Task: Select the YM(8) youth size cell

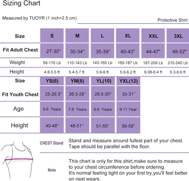Action: [x=77, y=81]
